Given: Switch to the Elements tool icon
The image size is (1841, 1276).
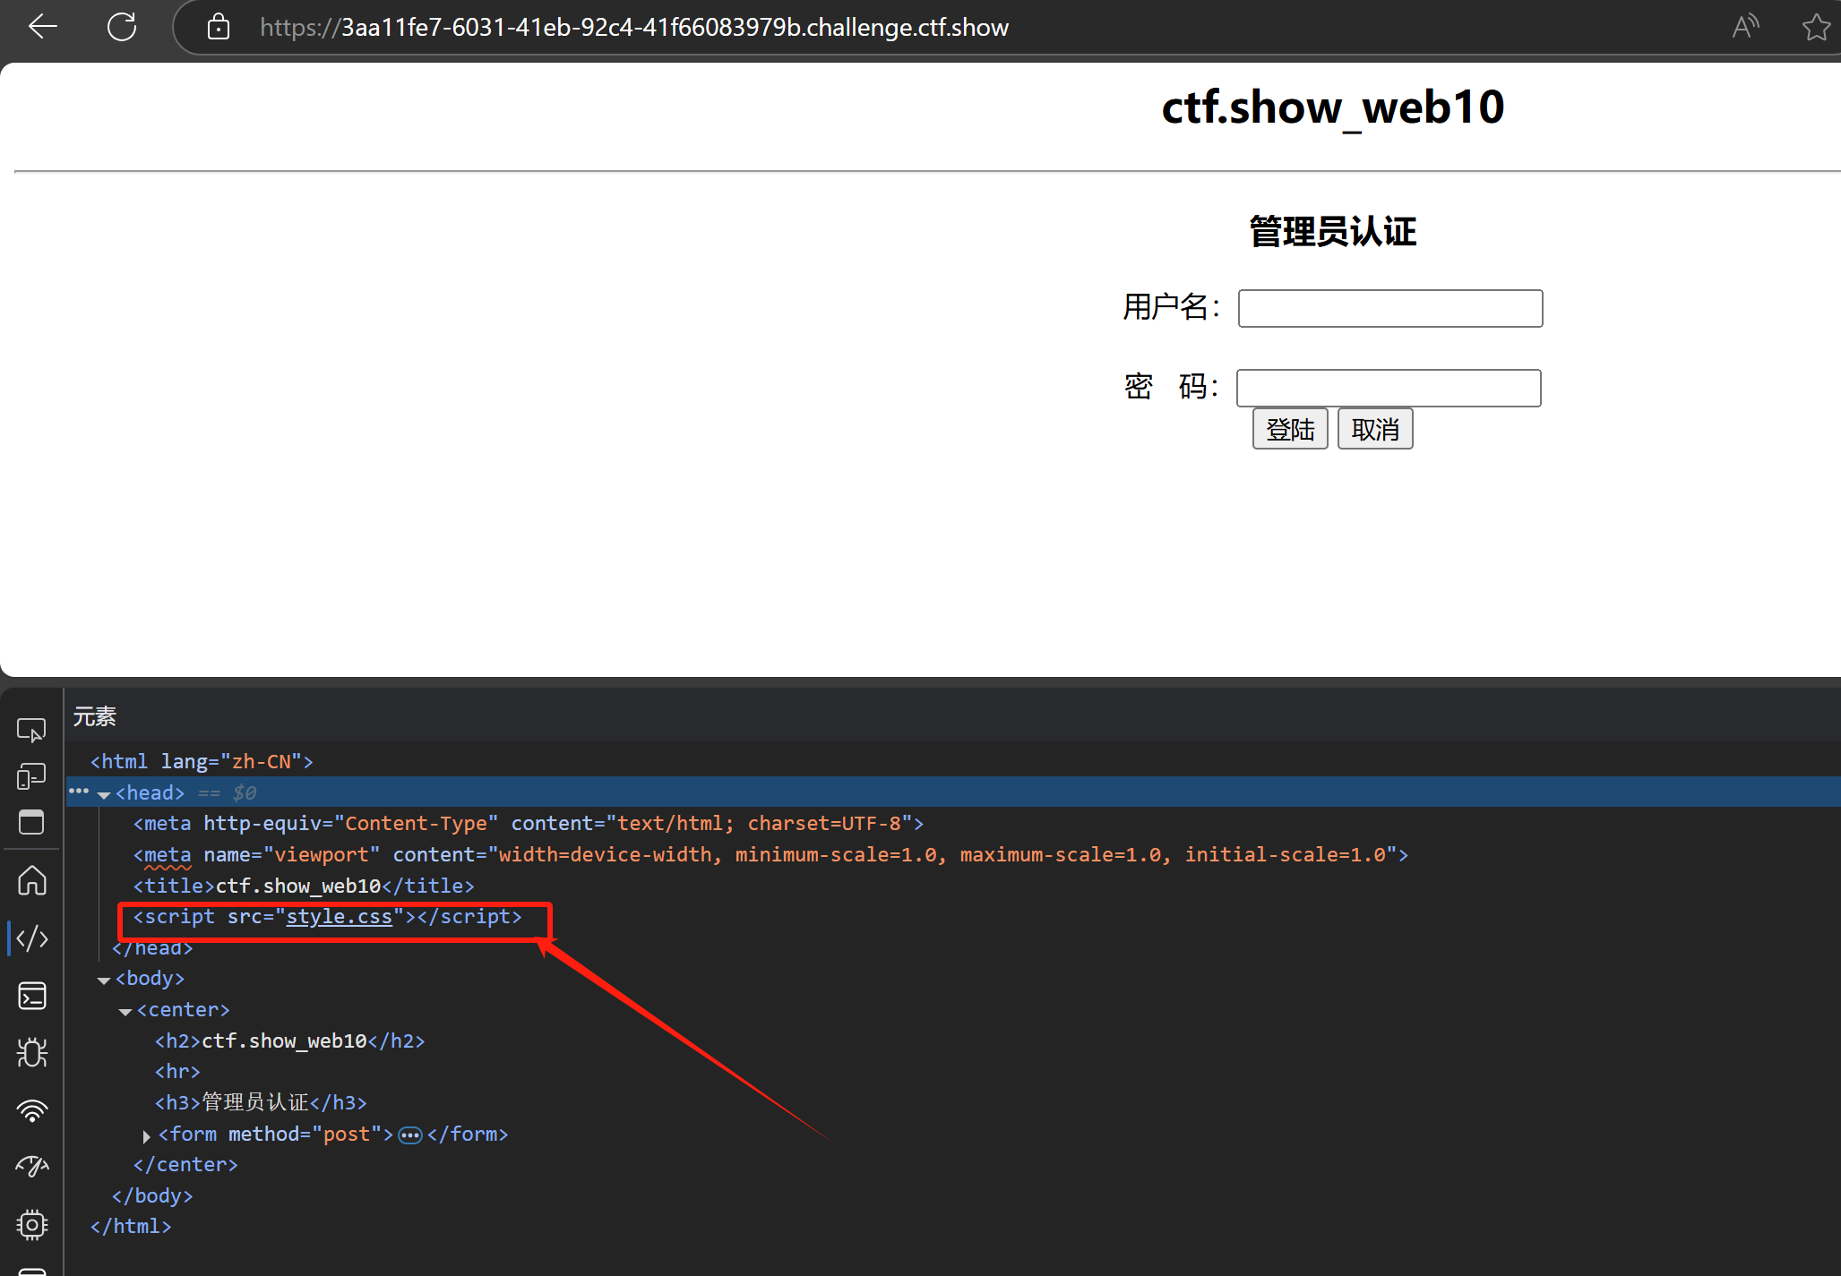Looking at the screenshot, I should (x=31, y=938).
